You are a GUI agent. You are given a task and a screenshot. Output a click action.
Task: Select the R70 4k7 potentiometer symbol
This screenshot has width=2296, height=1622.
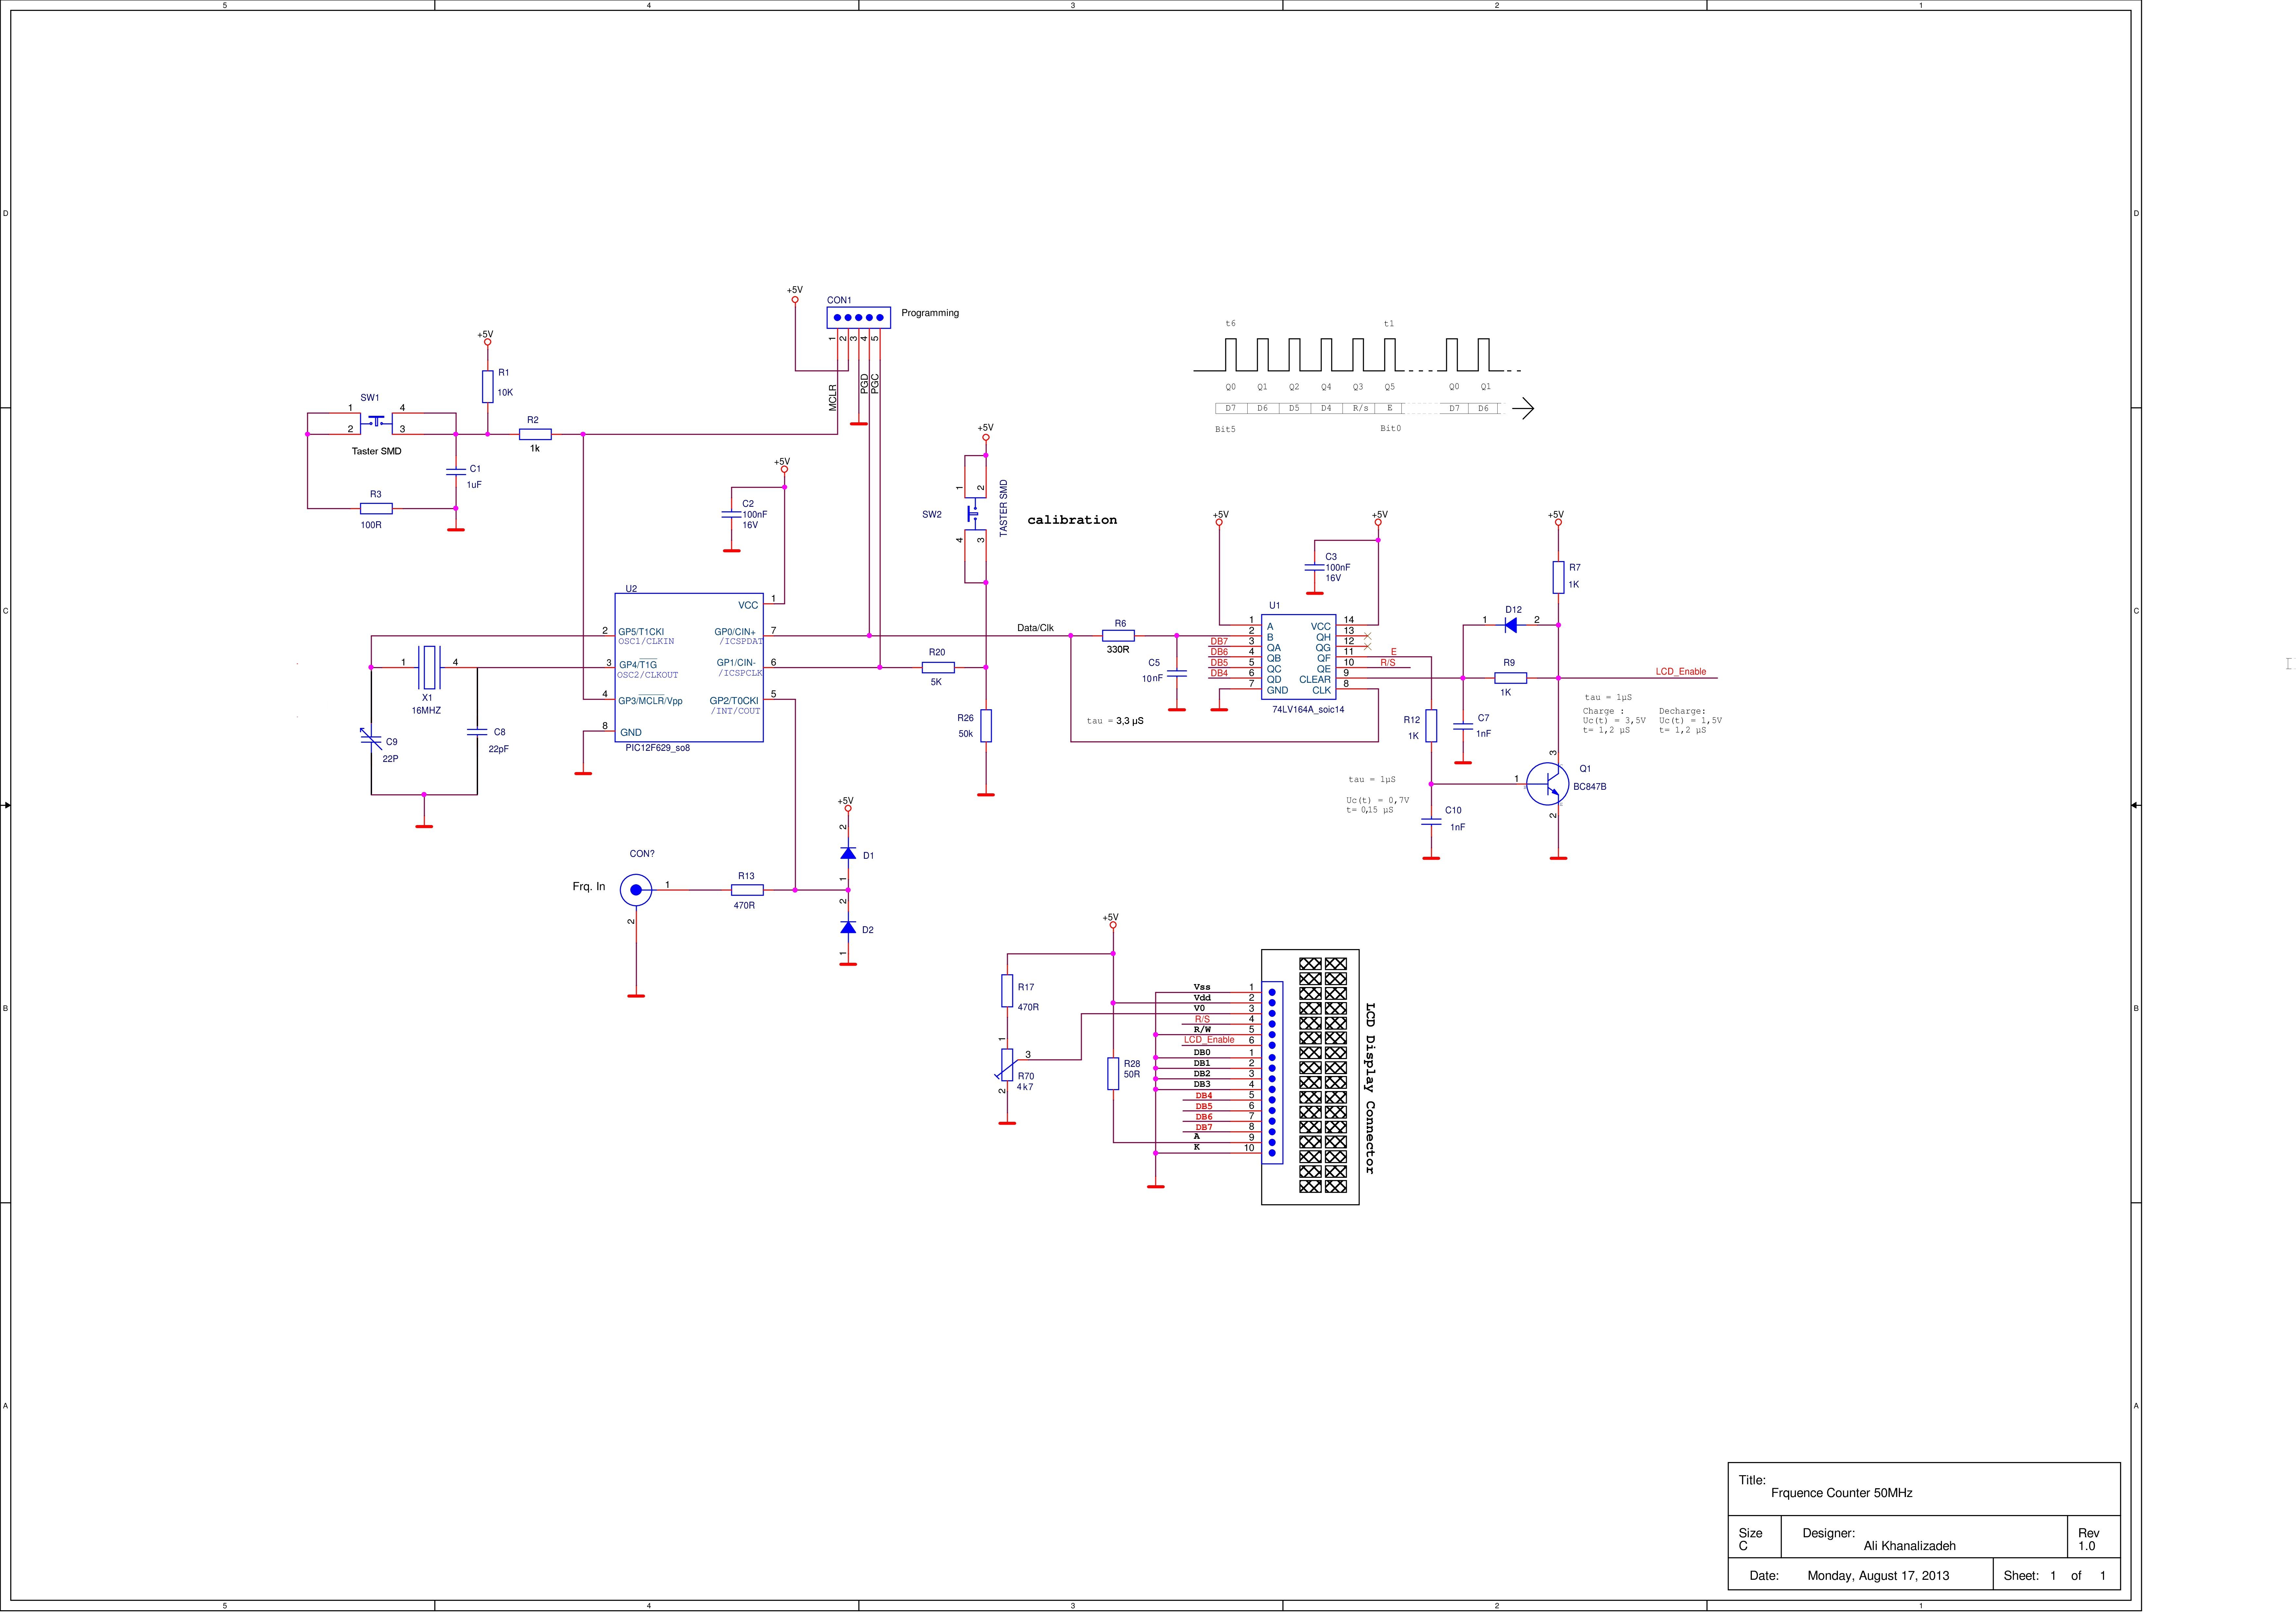click(x=1007, y=1065)
